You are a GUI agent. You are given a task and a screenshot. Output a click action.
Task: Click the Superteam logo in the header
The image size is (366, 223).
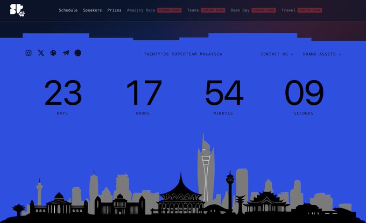(18, 10)
